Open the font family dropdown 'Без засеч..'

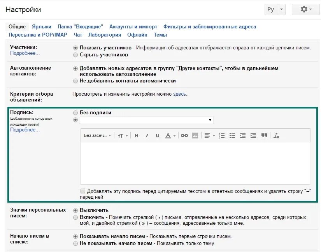point(97,136)
